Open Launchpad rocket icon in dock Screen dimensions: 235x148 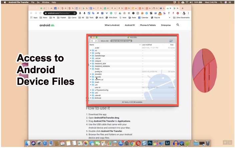pos(39,143)
